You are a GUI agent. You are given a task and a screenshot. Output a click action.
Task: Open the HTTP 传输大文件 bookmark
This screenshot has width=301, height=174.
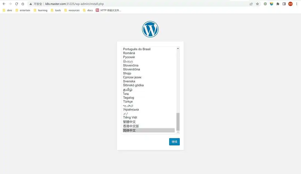[109, 10]
